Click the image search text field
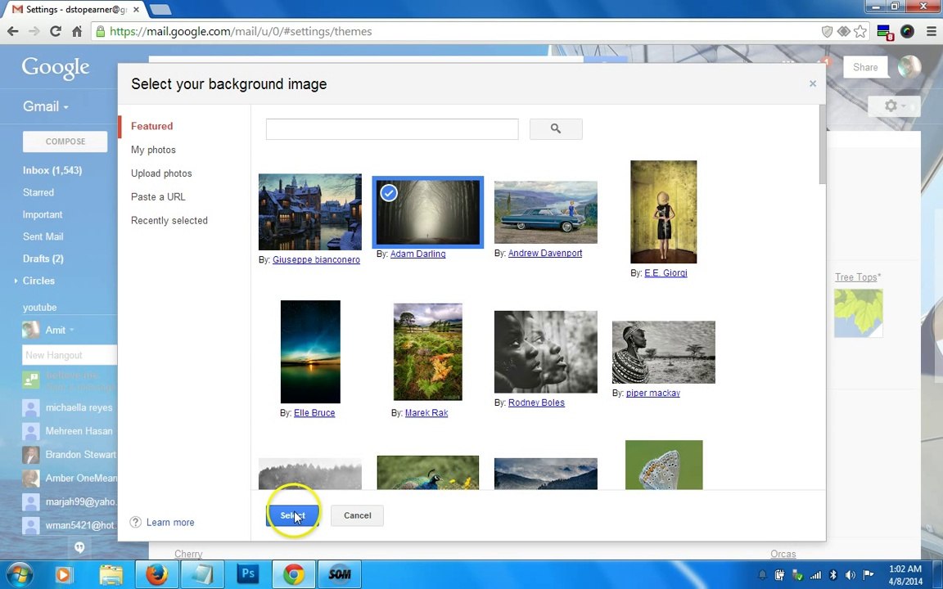This screenshot has height=589, width=943. pos(392,128)
